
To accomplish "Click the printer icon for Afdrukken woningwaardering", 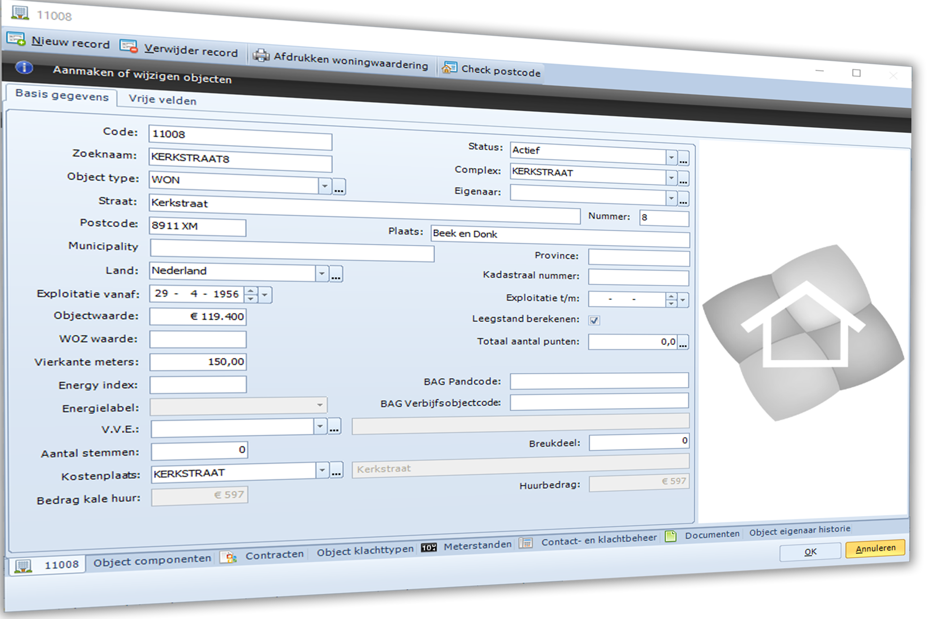I will pyautogui.click(x=261, y=55).
